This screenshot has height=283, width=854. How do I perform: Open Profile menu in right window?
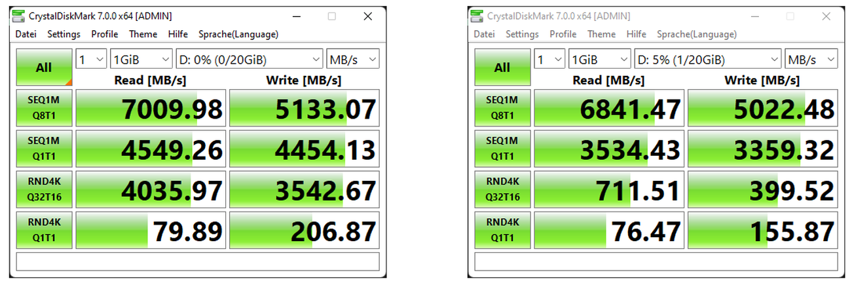point(563,34)
